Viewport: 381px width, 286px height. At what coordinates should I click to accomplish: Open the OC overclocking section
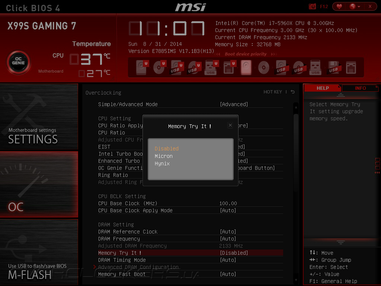(39, 184)
